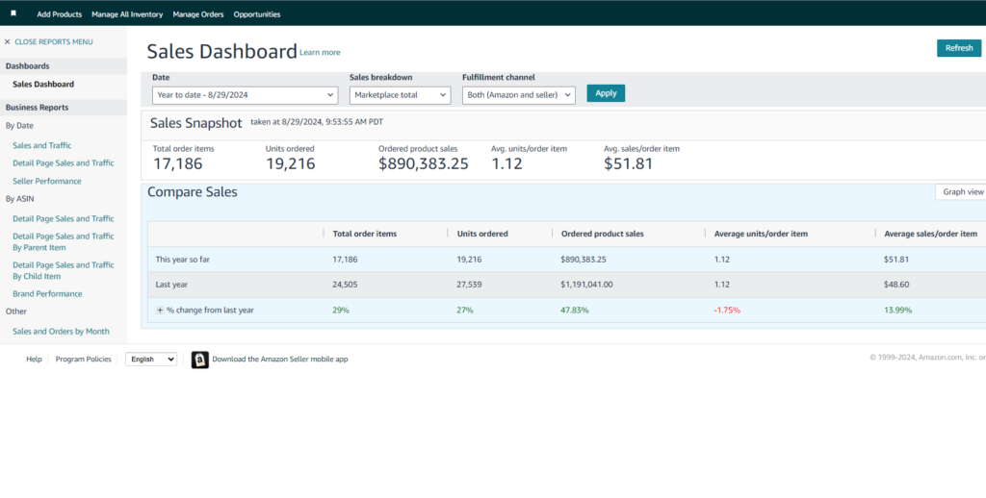Click the Refresh button
The image size is (986, 498).
[x=959, y=48]
